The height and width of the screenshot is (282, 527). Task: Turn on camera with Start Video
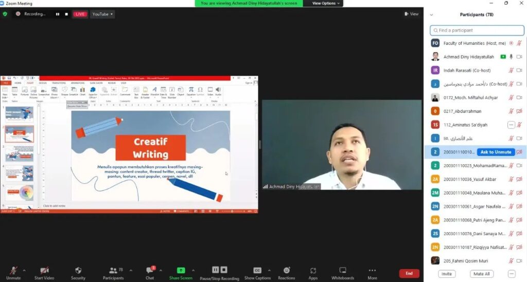click(x=44, y=271)
